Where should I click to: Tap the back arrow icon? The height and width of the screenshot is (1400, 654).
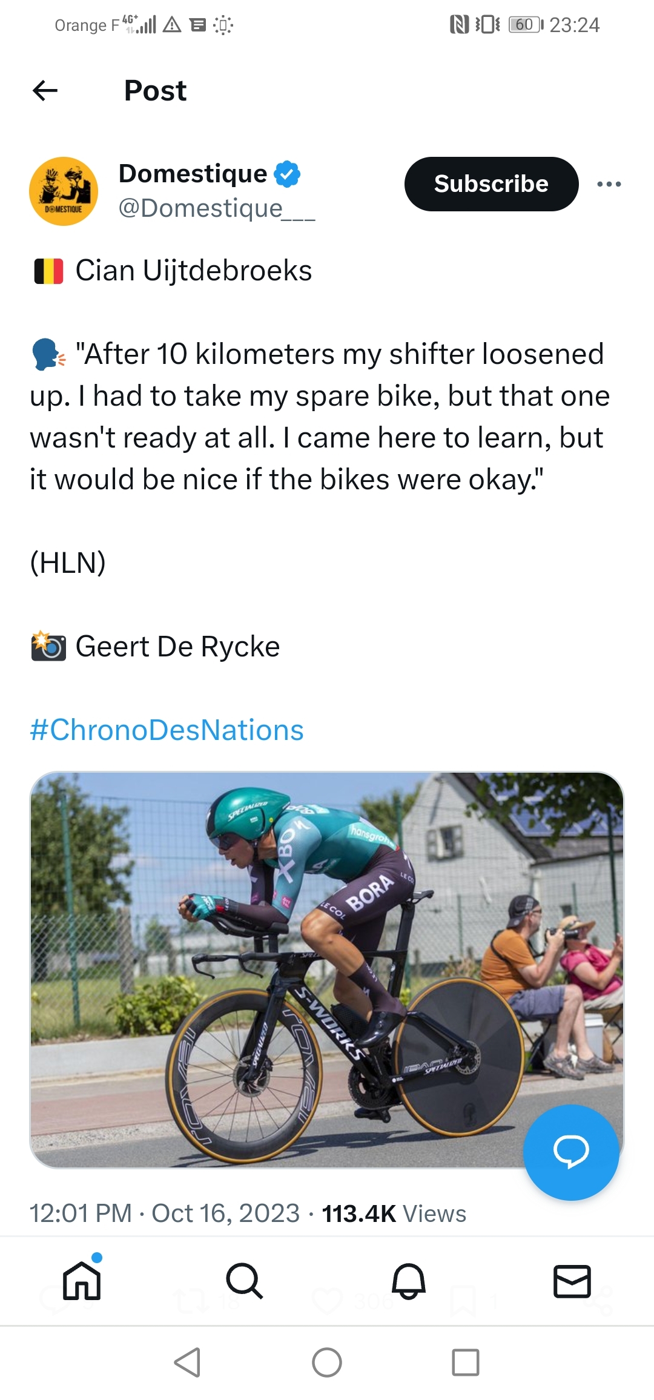point(45,91)
